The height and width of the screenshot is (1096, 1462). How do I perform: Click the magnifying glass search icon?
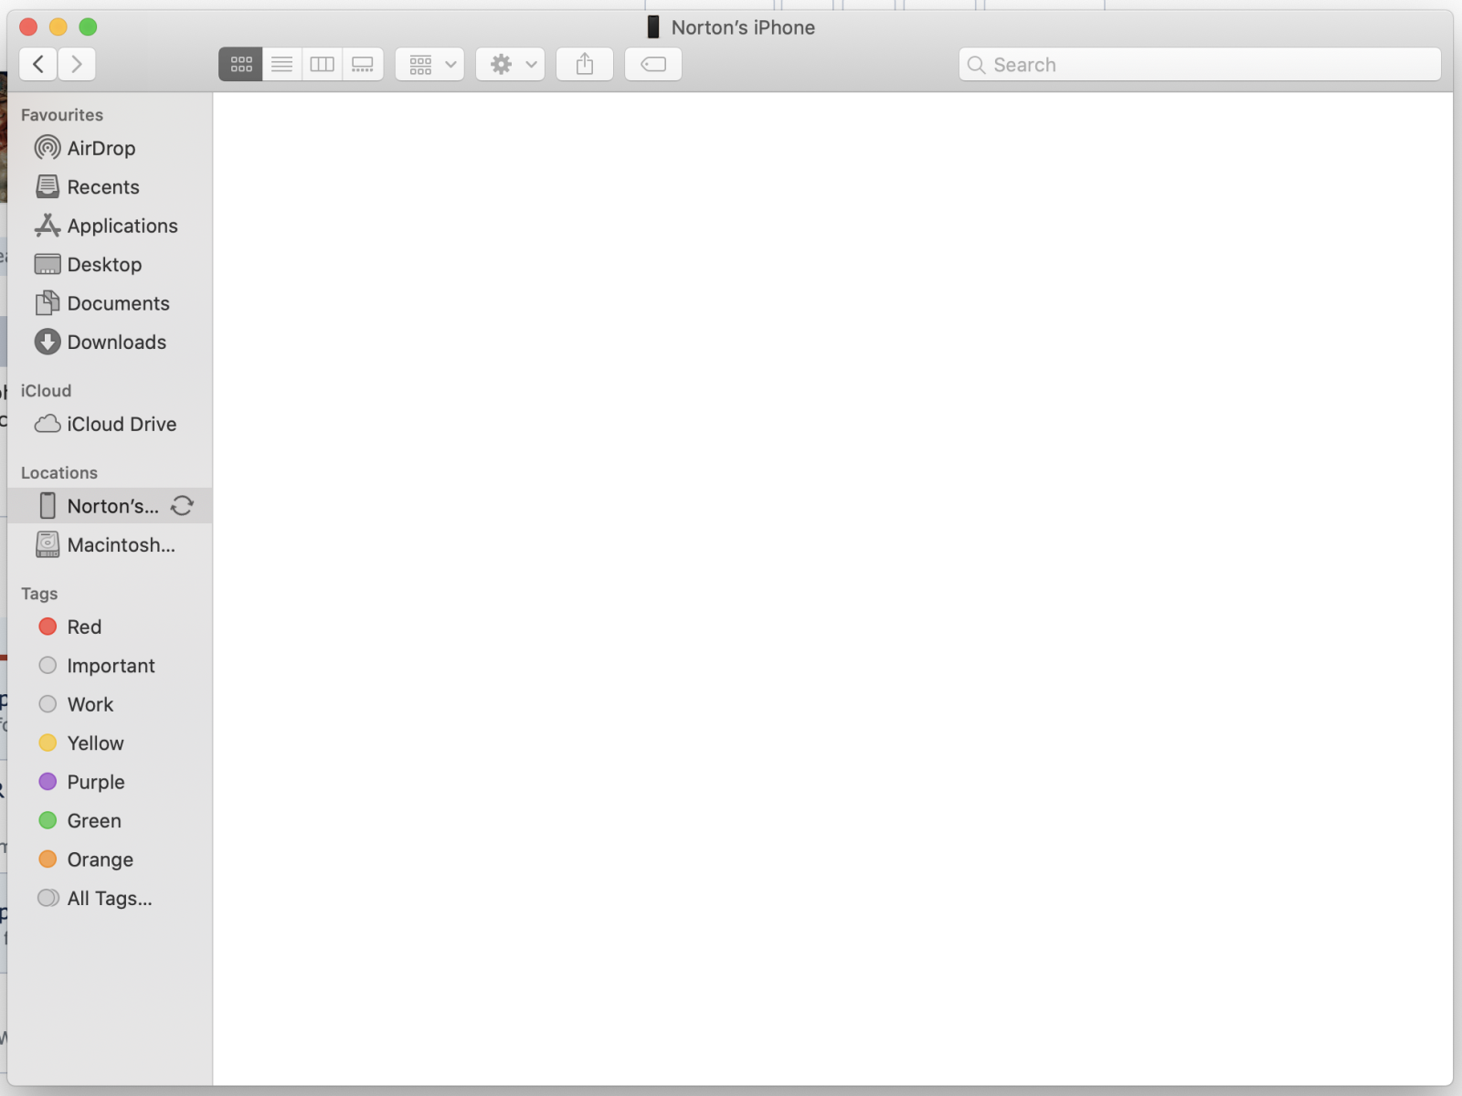(x=977, y=65)
